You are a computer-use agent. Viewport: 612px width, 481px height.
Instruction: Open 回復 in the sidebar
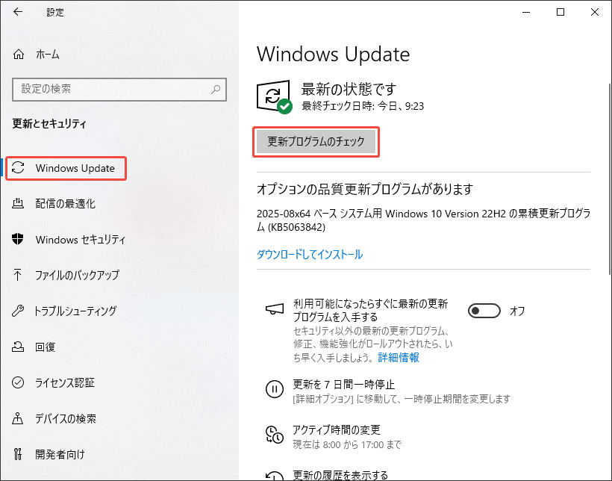(45, 347)
